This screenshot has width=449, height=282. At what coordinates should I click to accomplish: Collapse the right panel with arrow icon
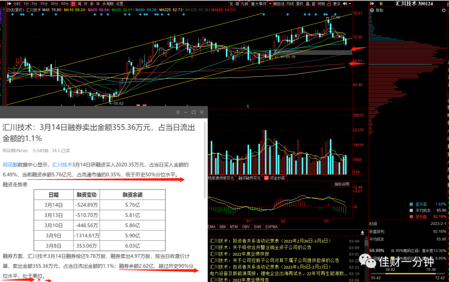[372, 3]
